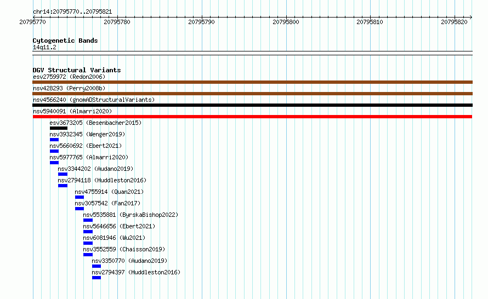
Task: Click the brown bar under esv2759972
Action: point(252,82)
